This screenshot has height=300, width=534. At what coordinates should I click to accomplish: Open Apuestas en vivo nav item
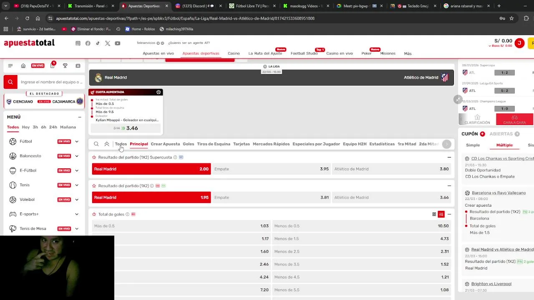click(159, 53)
